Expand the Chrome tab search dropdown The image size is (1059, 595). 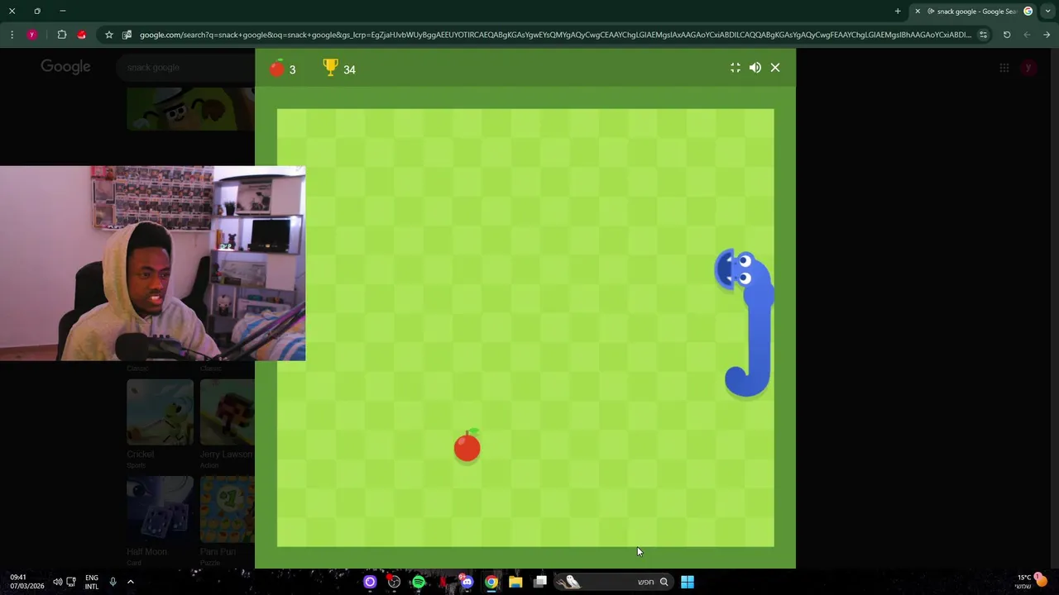point(1047,11)
